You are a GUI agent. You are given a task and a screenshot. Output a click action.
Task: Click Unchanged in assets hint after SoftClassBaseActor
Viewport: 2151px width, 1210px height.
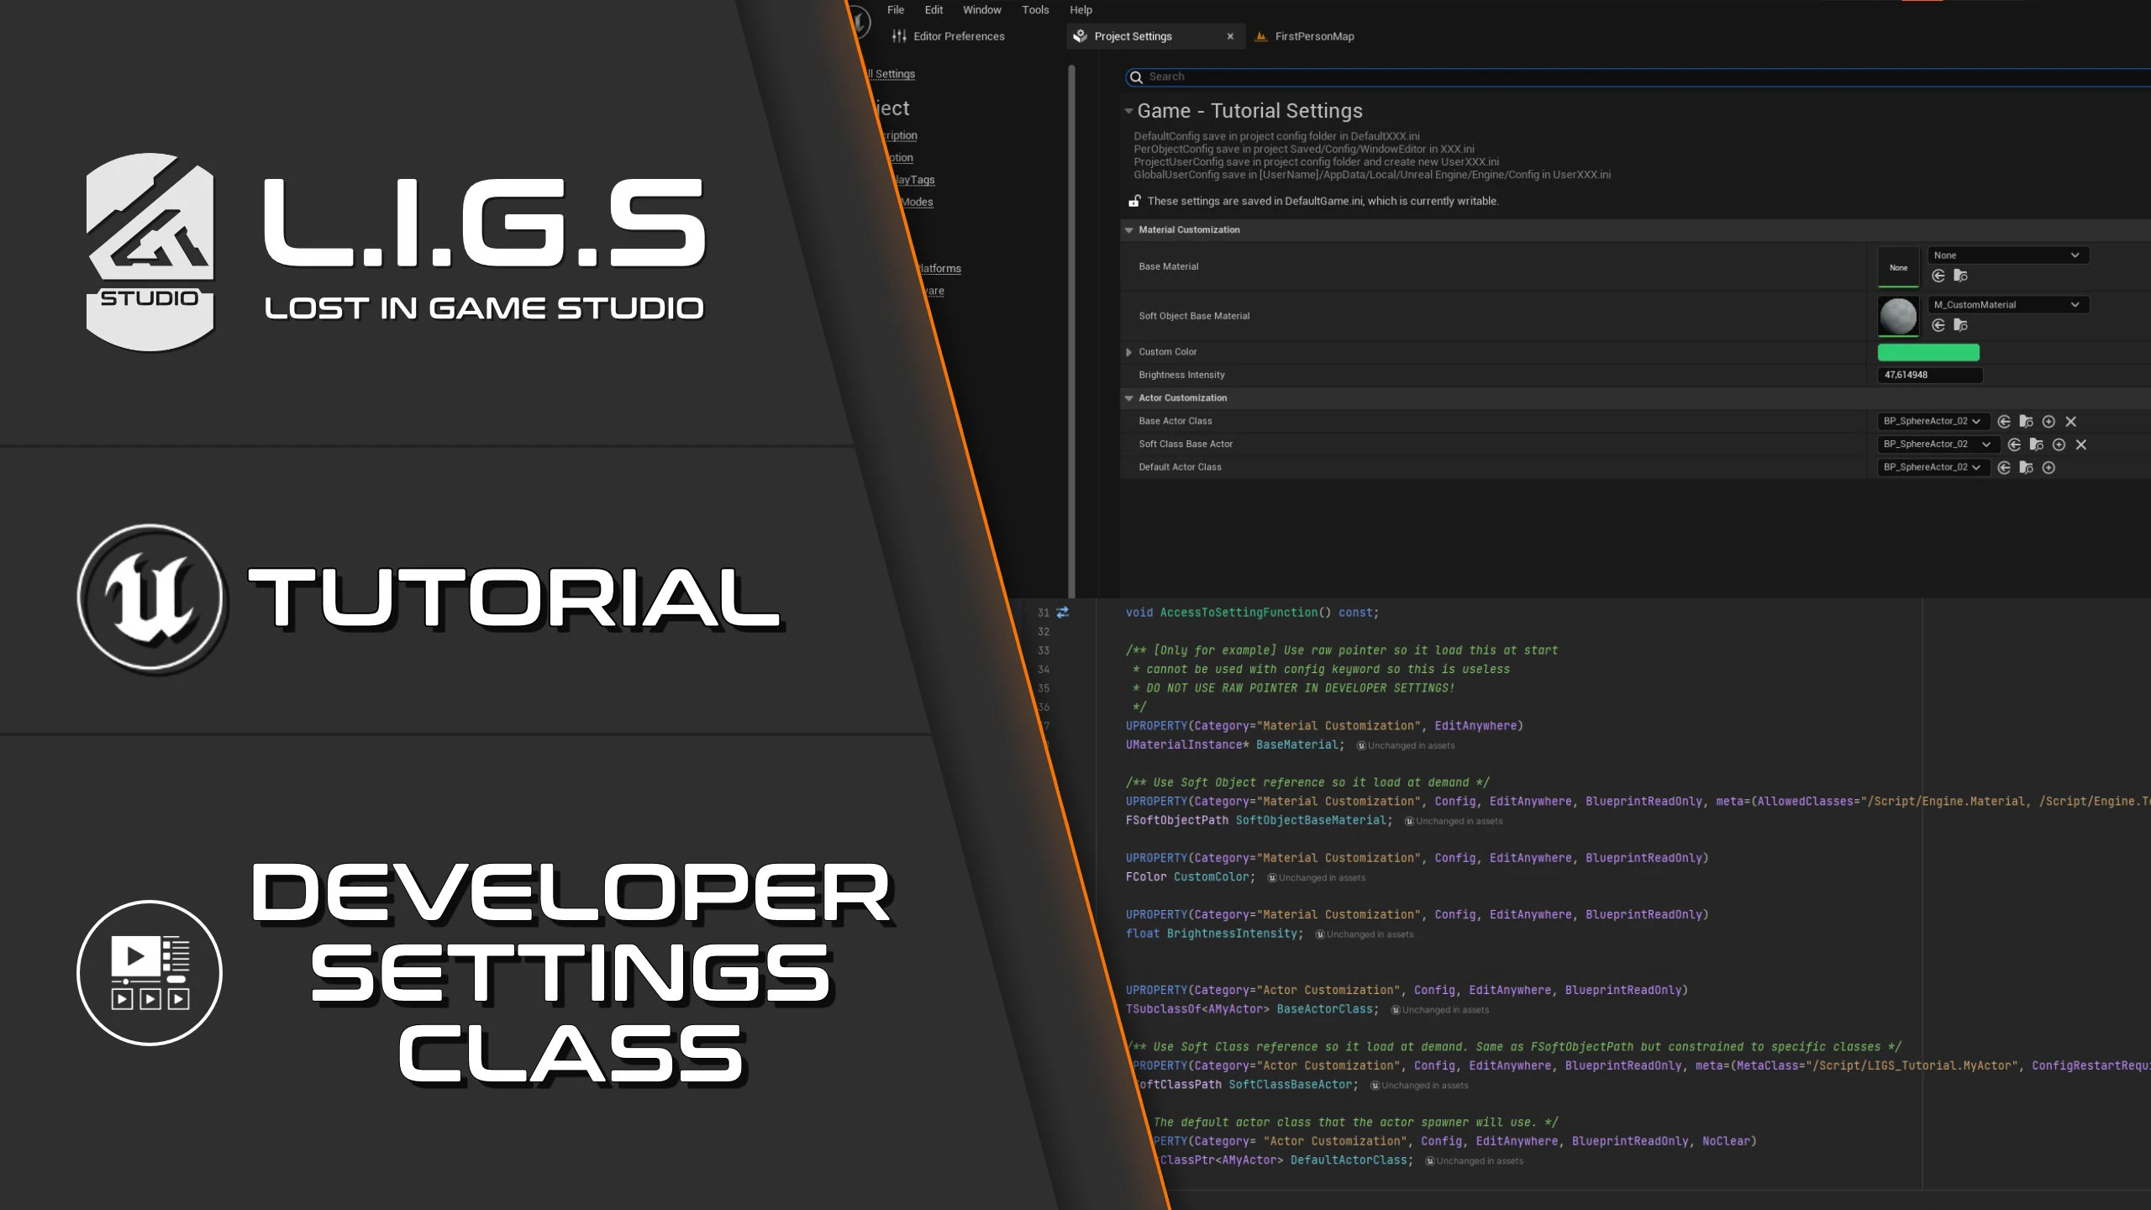click(x=1420, y=1086)
